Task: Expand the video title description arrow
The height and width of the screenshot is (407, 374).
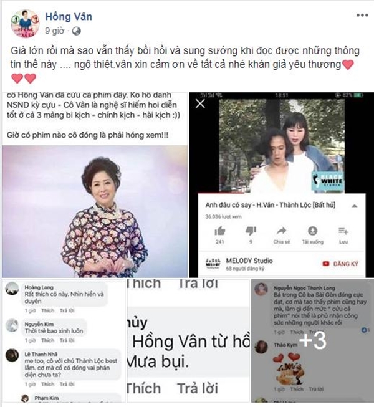Action: pos(354,206)
